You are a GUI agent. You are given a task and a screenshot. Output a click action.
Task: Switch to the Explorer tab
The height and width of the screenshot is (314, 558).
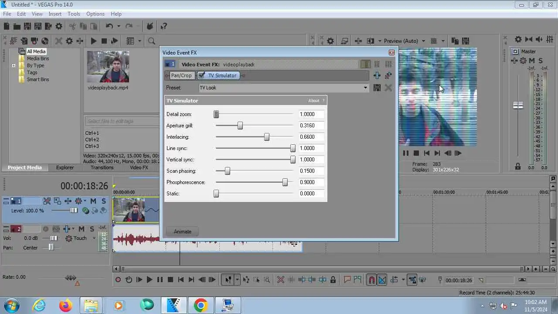pos(65,167)
